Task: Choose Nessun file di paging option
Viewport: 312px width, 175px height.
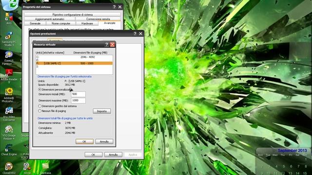Action: [x=39, y=111]
